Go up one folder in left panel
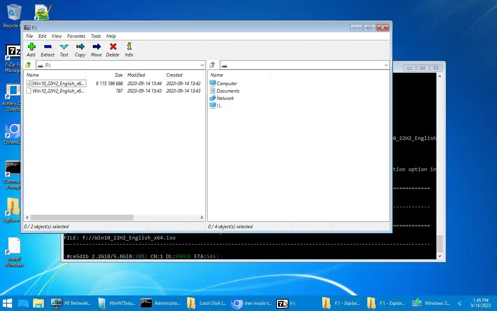The width and height of the screenshot is (497, 311). (x=28, y=65)
